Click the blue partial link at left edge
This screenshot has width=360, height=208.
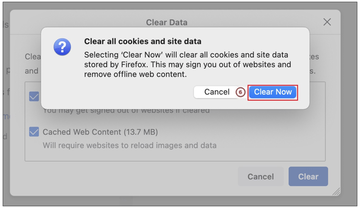pyautogui.click(x=6, y=116)
